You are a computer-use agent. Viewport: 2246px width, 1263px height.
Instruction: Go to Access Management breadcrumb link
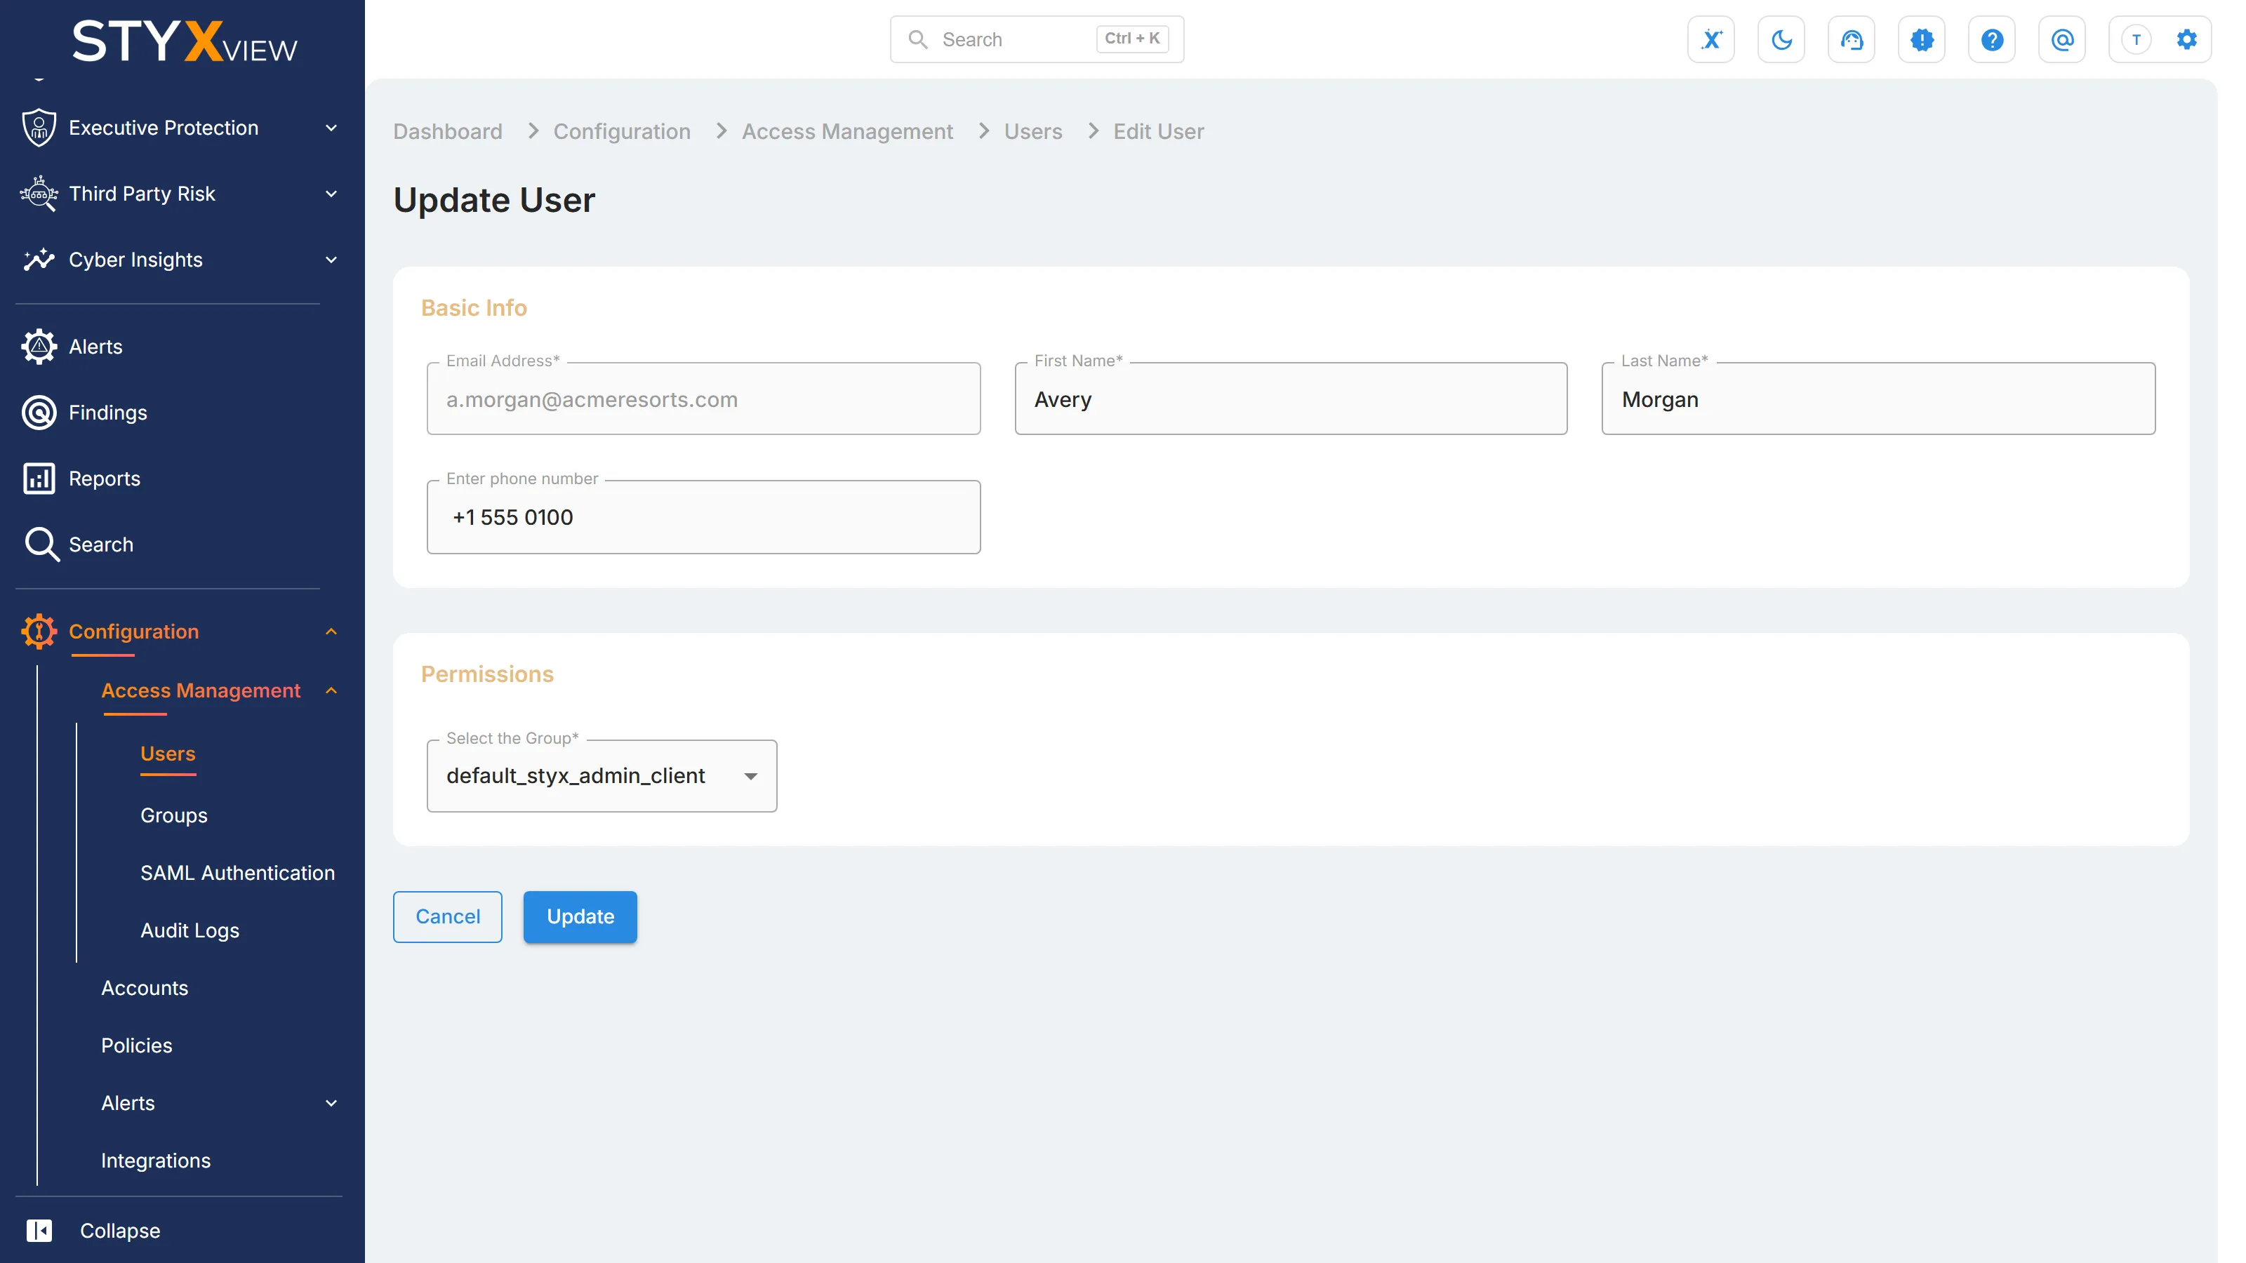click(847, 132)
